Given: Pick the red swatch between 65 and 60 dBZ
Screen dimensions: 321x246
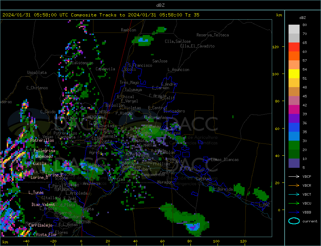Looking at the screenshot, I should pyautogui.click(x=294, y=47).
